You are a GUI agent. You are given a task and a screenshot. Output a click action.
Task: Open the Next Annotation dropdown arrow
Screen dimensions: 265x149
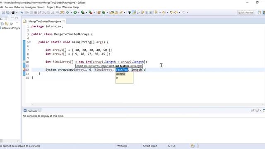pos(160,12)
